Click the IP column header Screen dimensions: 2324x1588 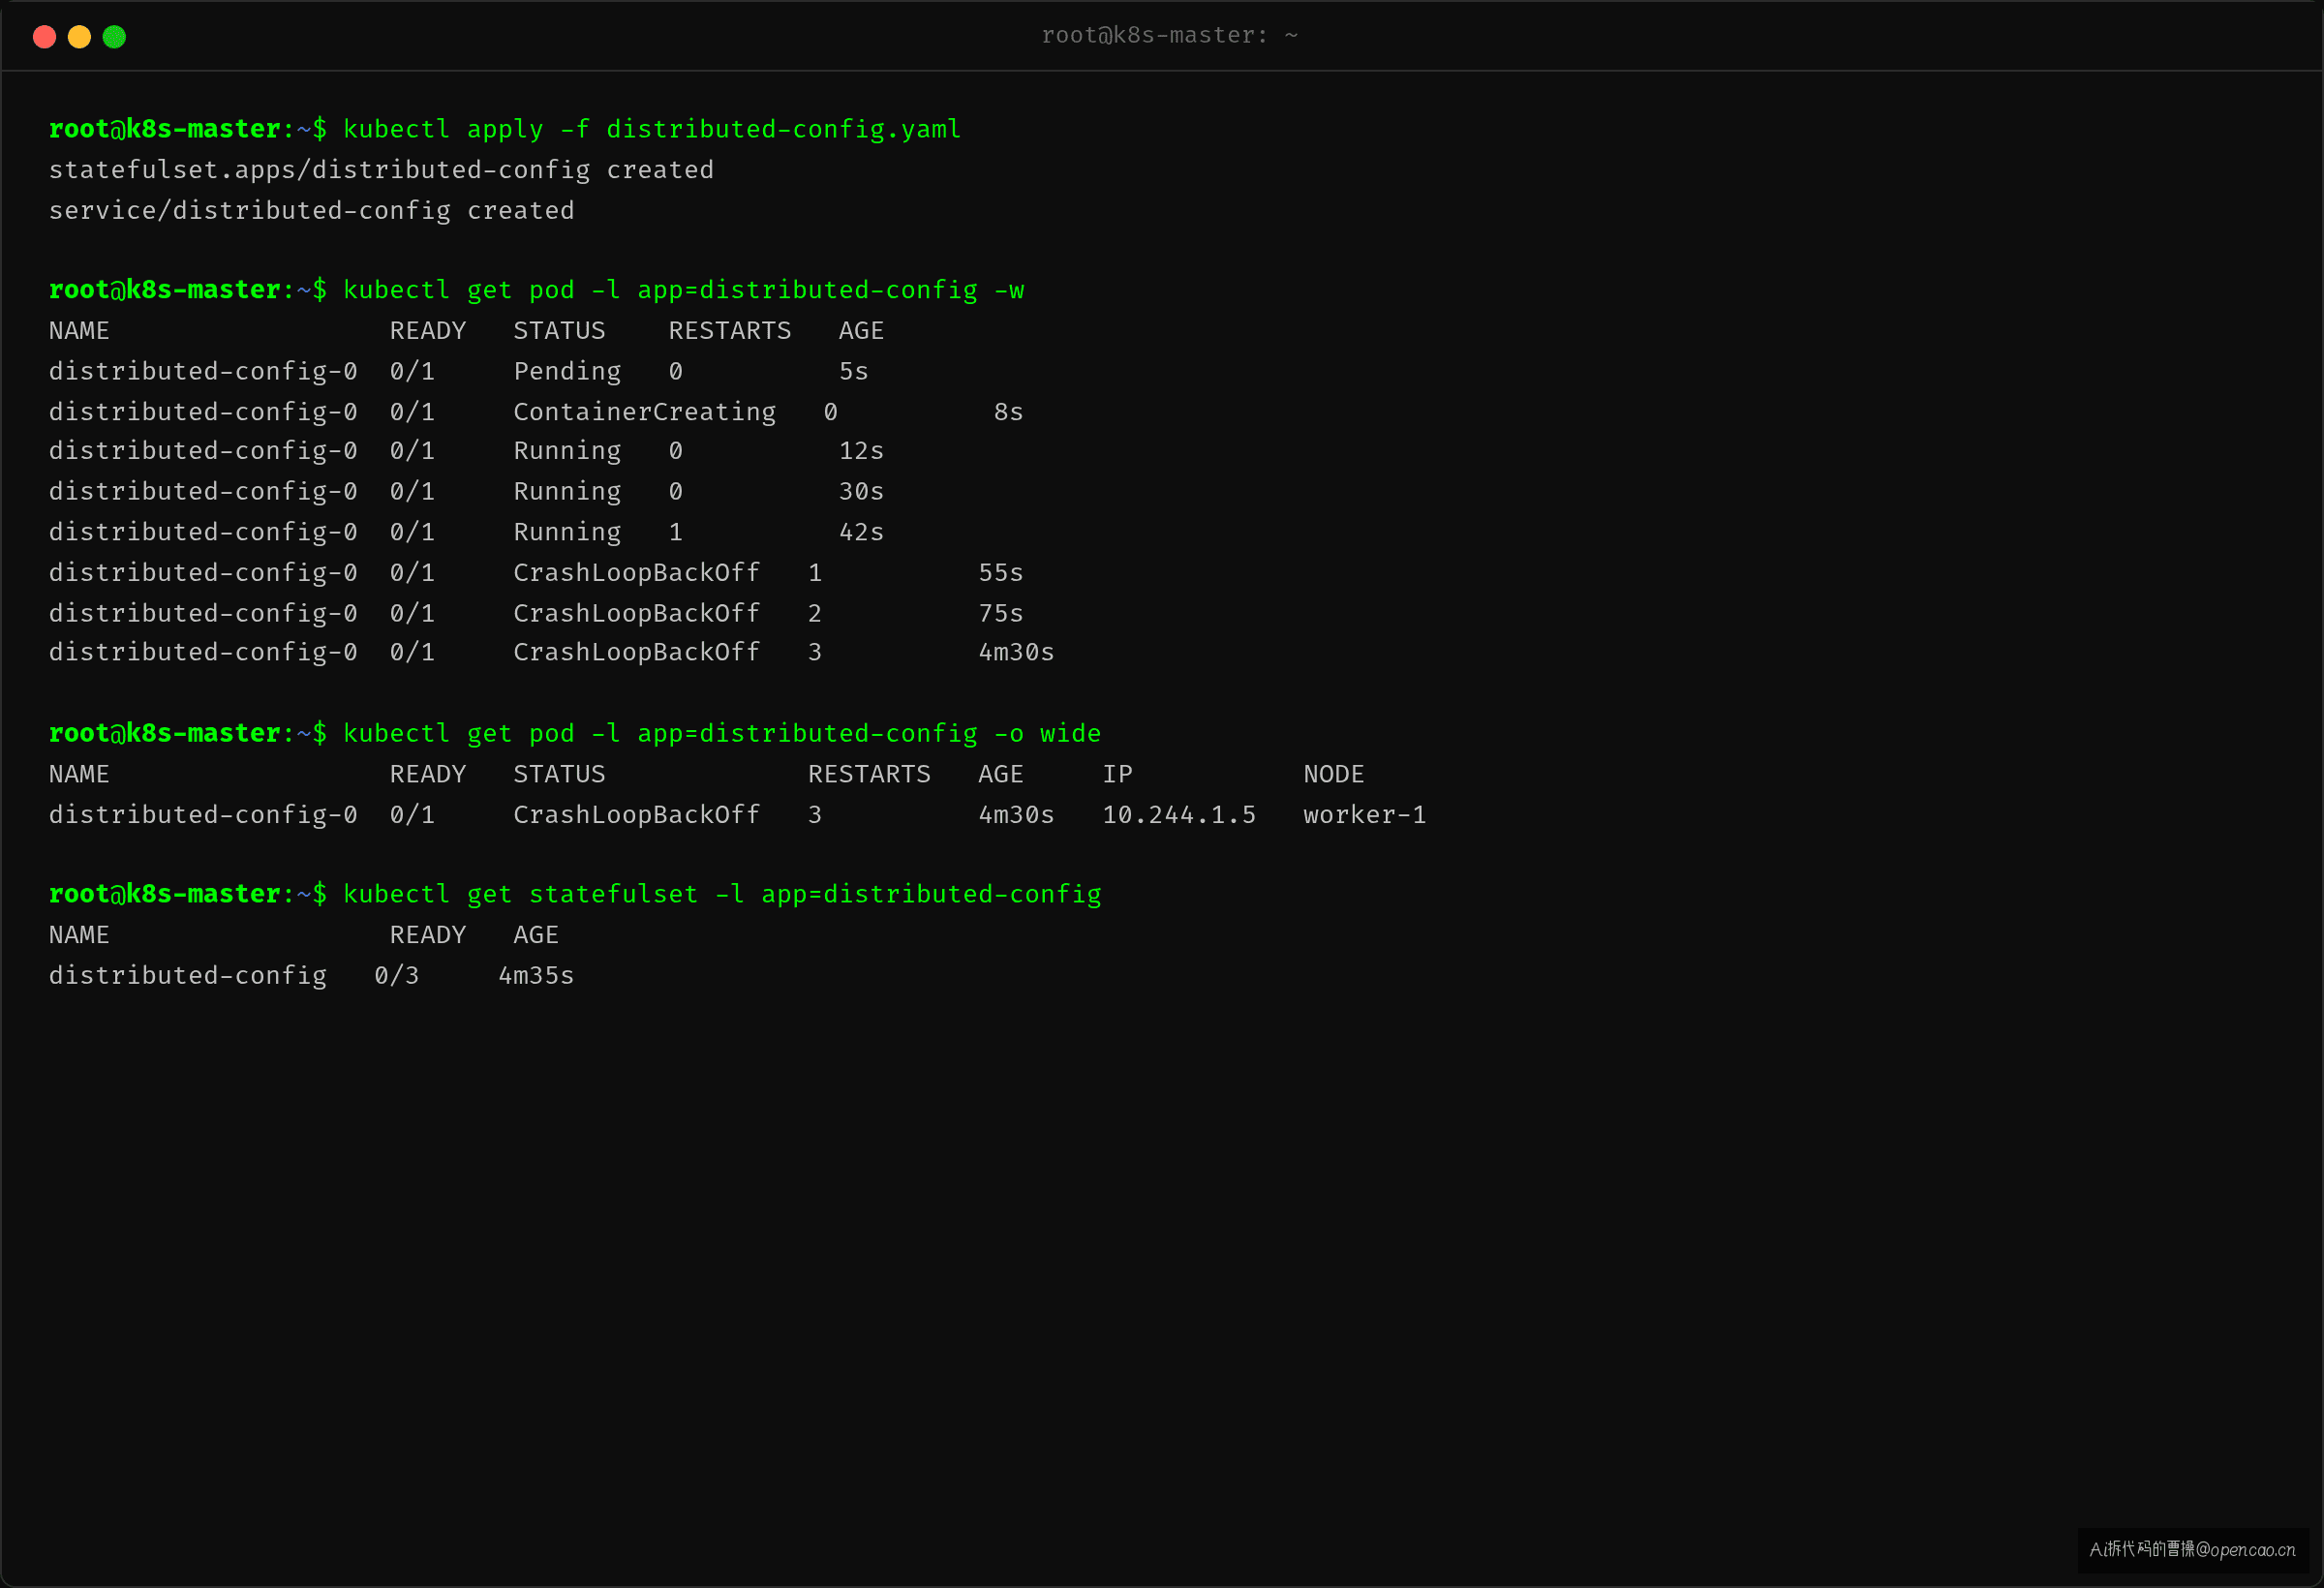(1117, 775)
